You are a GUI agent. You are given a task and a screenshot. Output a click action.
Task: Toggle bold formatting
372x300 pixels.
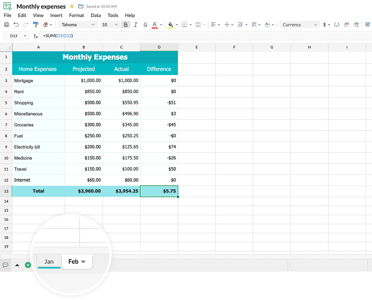coord(126,24)
